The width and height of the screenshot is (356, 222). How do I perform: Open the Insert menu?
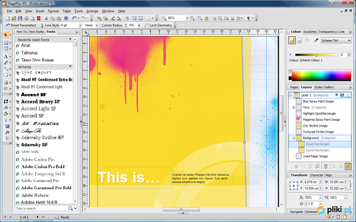[40, 11]
